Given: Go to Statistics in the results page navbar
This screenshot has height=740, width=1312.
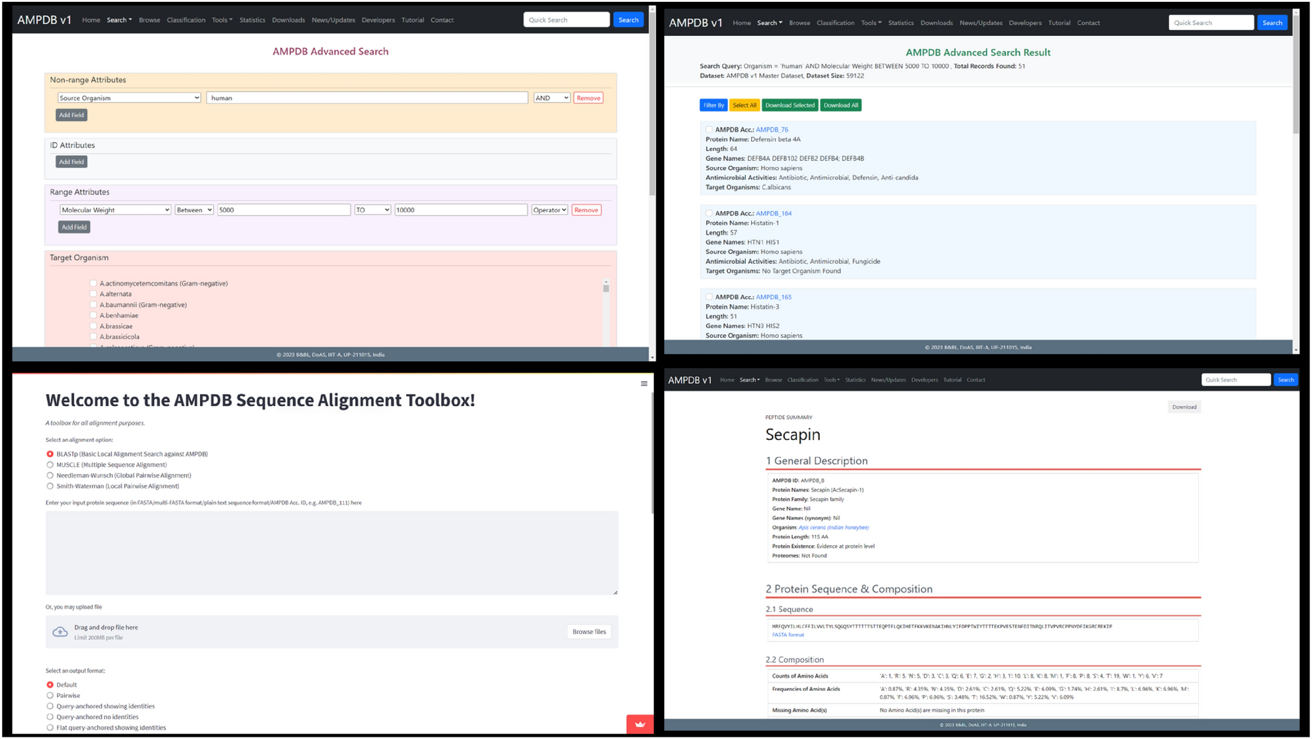Looking at the screenshot, I should (900, 23).
